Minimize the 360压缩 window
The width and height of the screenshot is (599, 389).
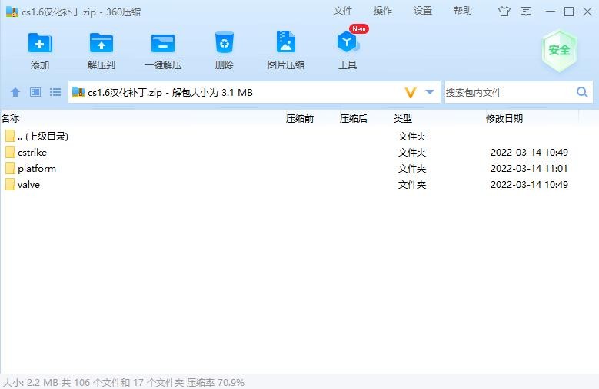[x=550, y=12]
